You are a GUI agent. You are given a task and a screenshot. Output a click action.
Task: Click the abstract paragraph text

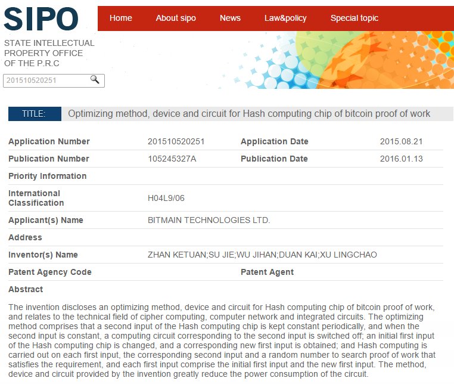pos(222,340)
